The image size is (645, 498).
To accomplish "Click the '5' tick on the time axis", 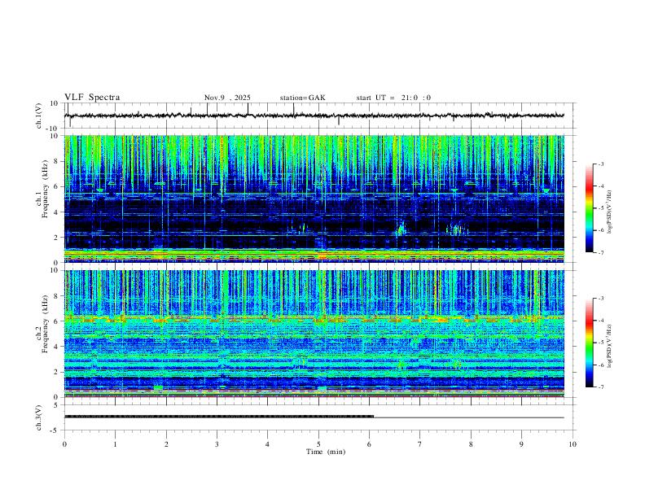I will coord(318,444).
